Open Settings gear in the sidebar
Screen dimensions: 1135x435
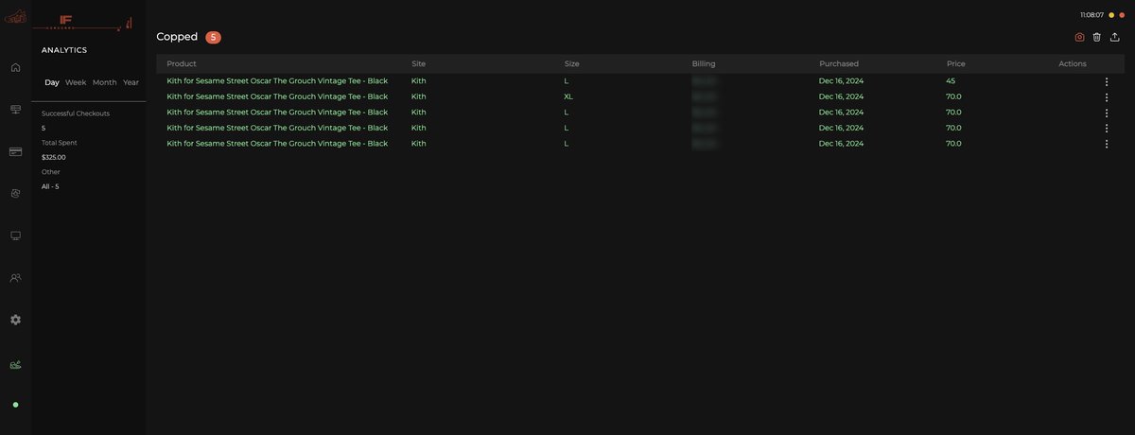15,320
